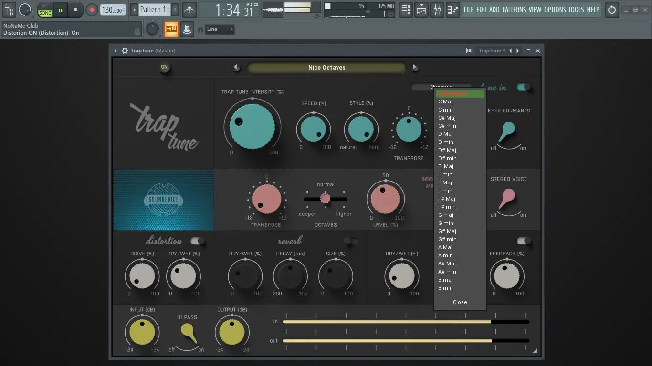This screenshot has width=652, height=366.
Task: Choose F# Maj from the scale list
Action: click(x=460, y=199)
